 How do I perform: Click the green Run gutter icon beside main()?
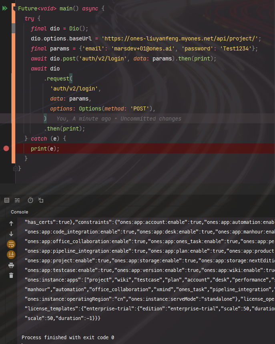[5, 8]
